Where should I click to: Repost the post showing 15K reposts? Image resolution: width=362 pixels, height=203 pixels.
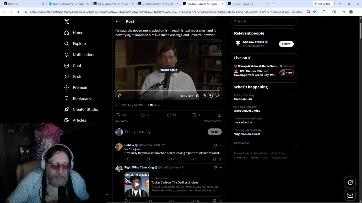coord(146,115)
